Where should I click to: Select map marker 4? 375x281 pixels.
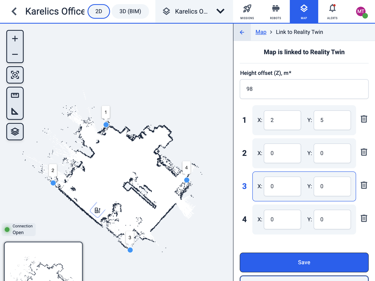click(187, 180)
